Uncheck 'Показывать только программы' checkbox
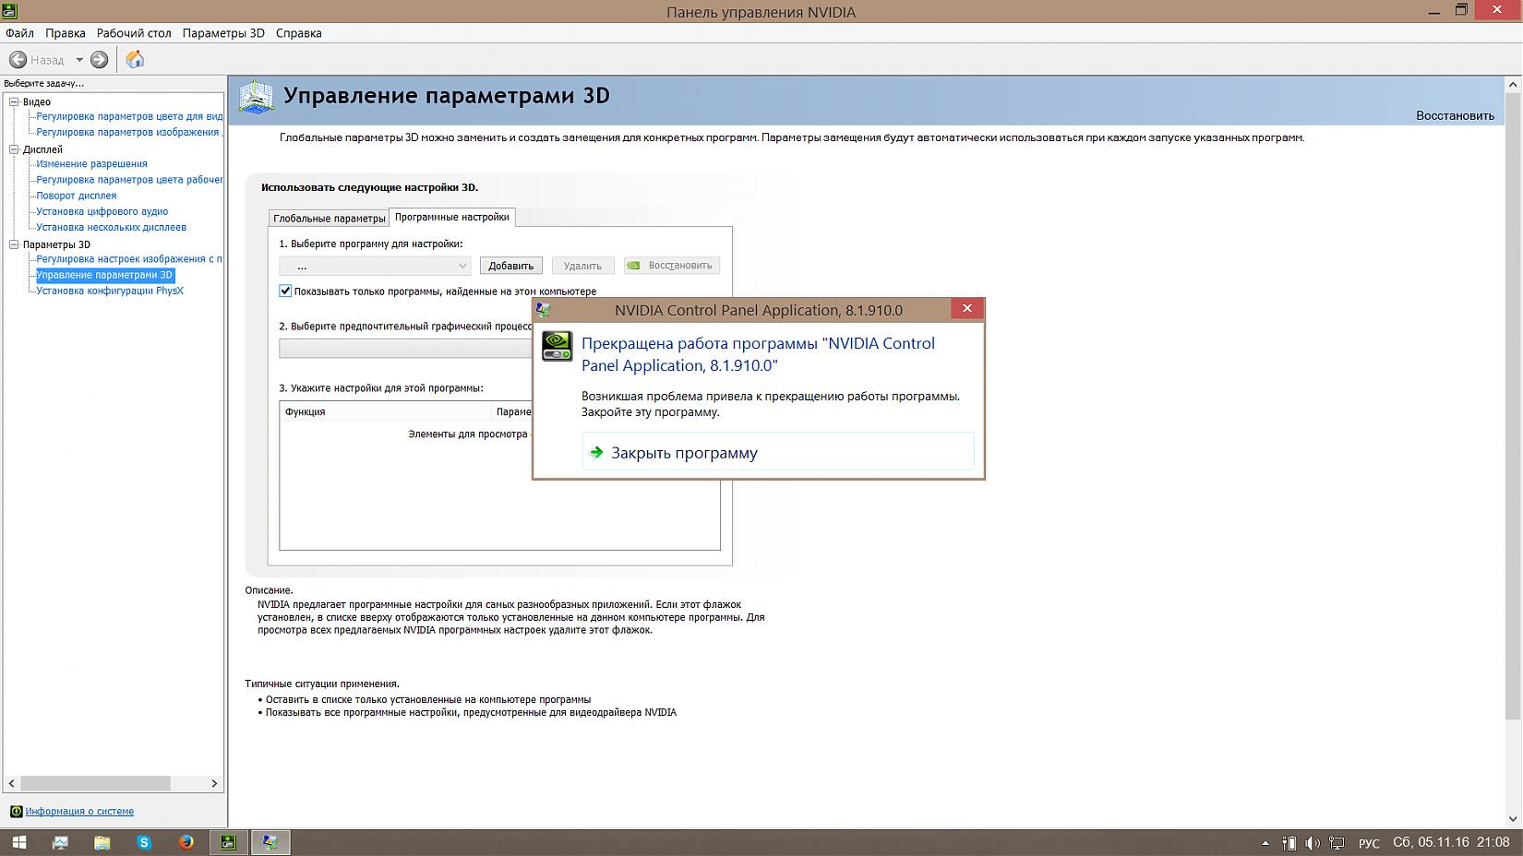 285,291
